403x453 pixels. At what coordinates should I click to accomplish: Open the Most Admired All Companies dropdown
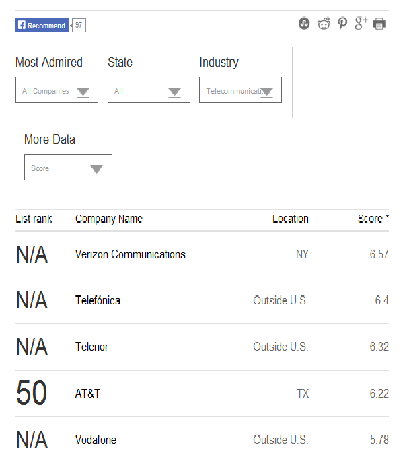click(57, 90)
